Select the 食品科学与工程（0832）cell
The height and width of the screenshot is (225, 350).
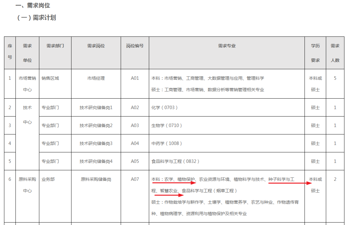[175, 161]
